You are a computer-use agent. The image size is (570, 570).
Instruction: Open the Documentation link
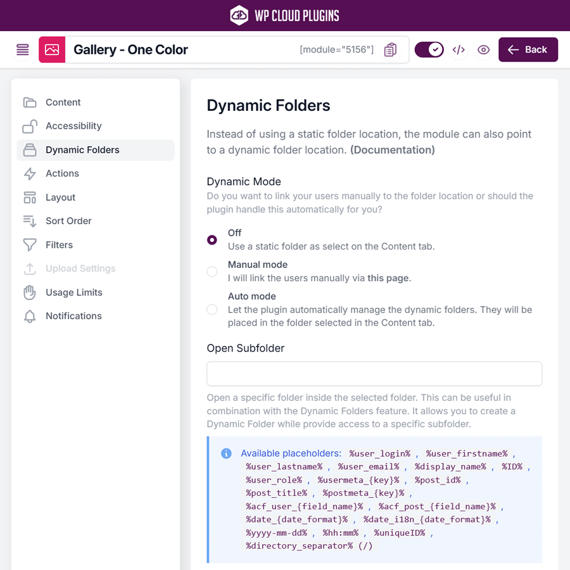coord(393,150)
